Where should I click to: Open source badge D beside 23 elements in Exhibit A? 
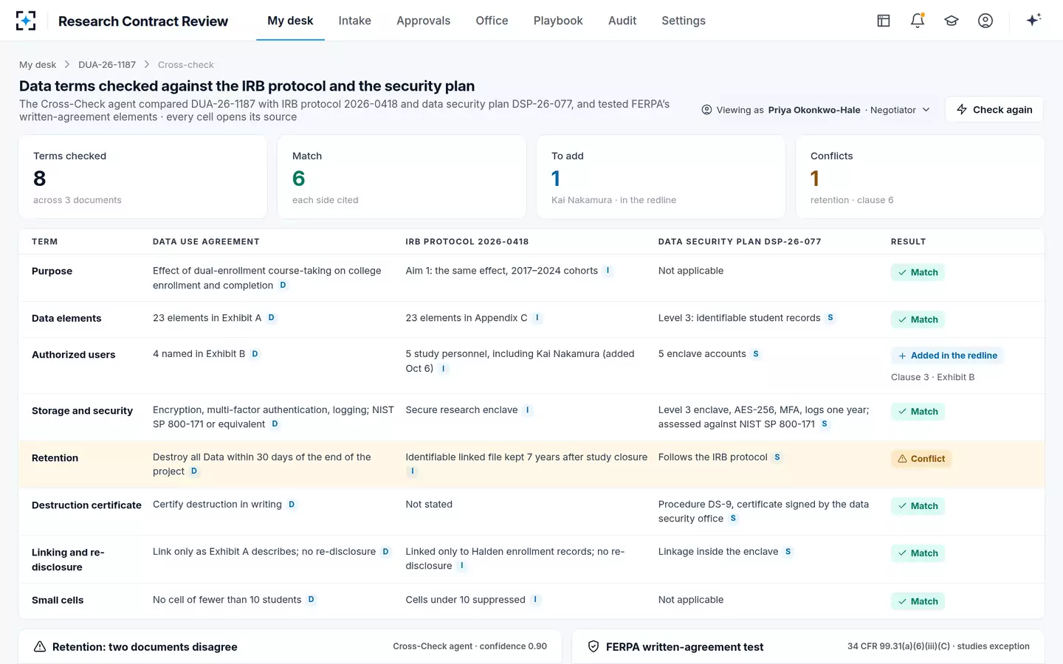pos(272,318)
